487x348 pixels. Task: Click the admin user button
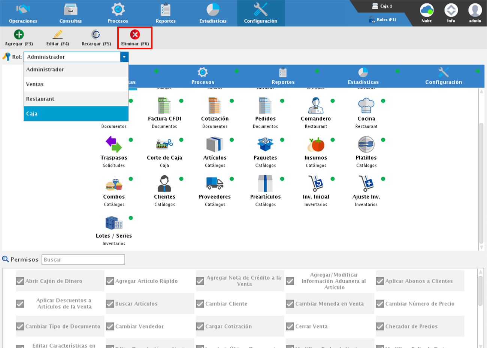coord(475,13)
